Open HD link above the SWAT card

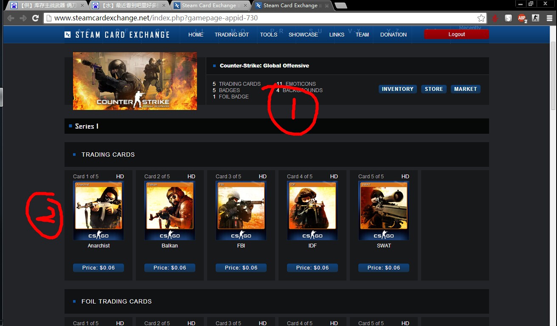pos(405,177)
